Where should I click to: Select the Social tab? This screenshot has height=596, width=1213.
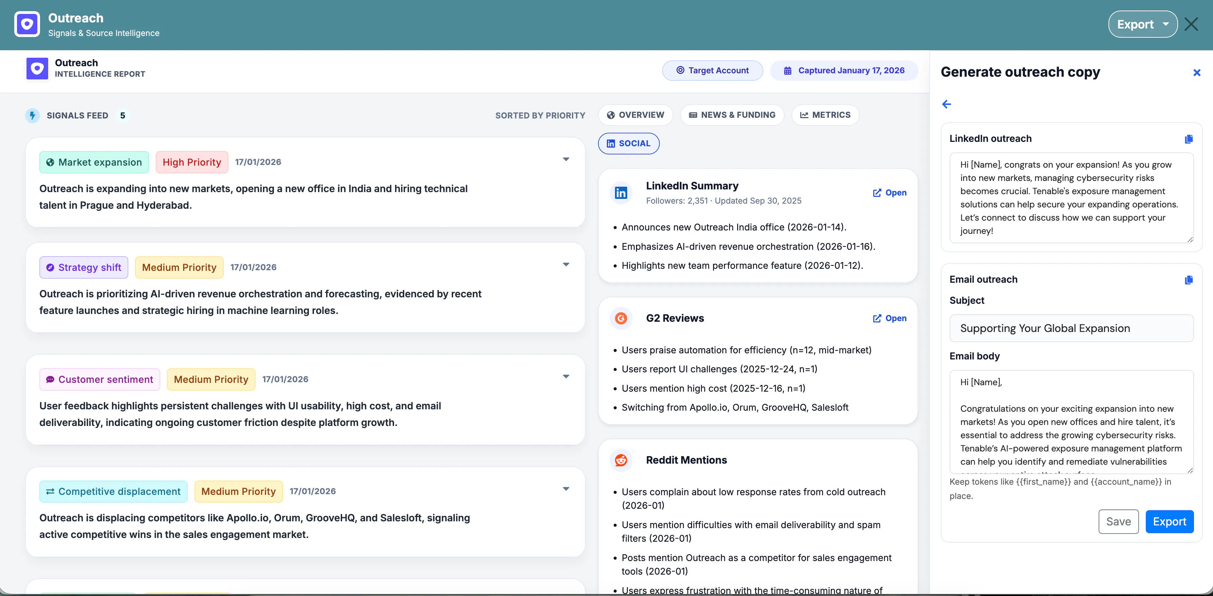click(628, 144)
